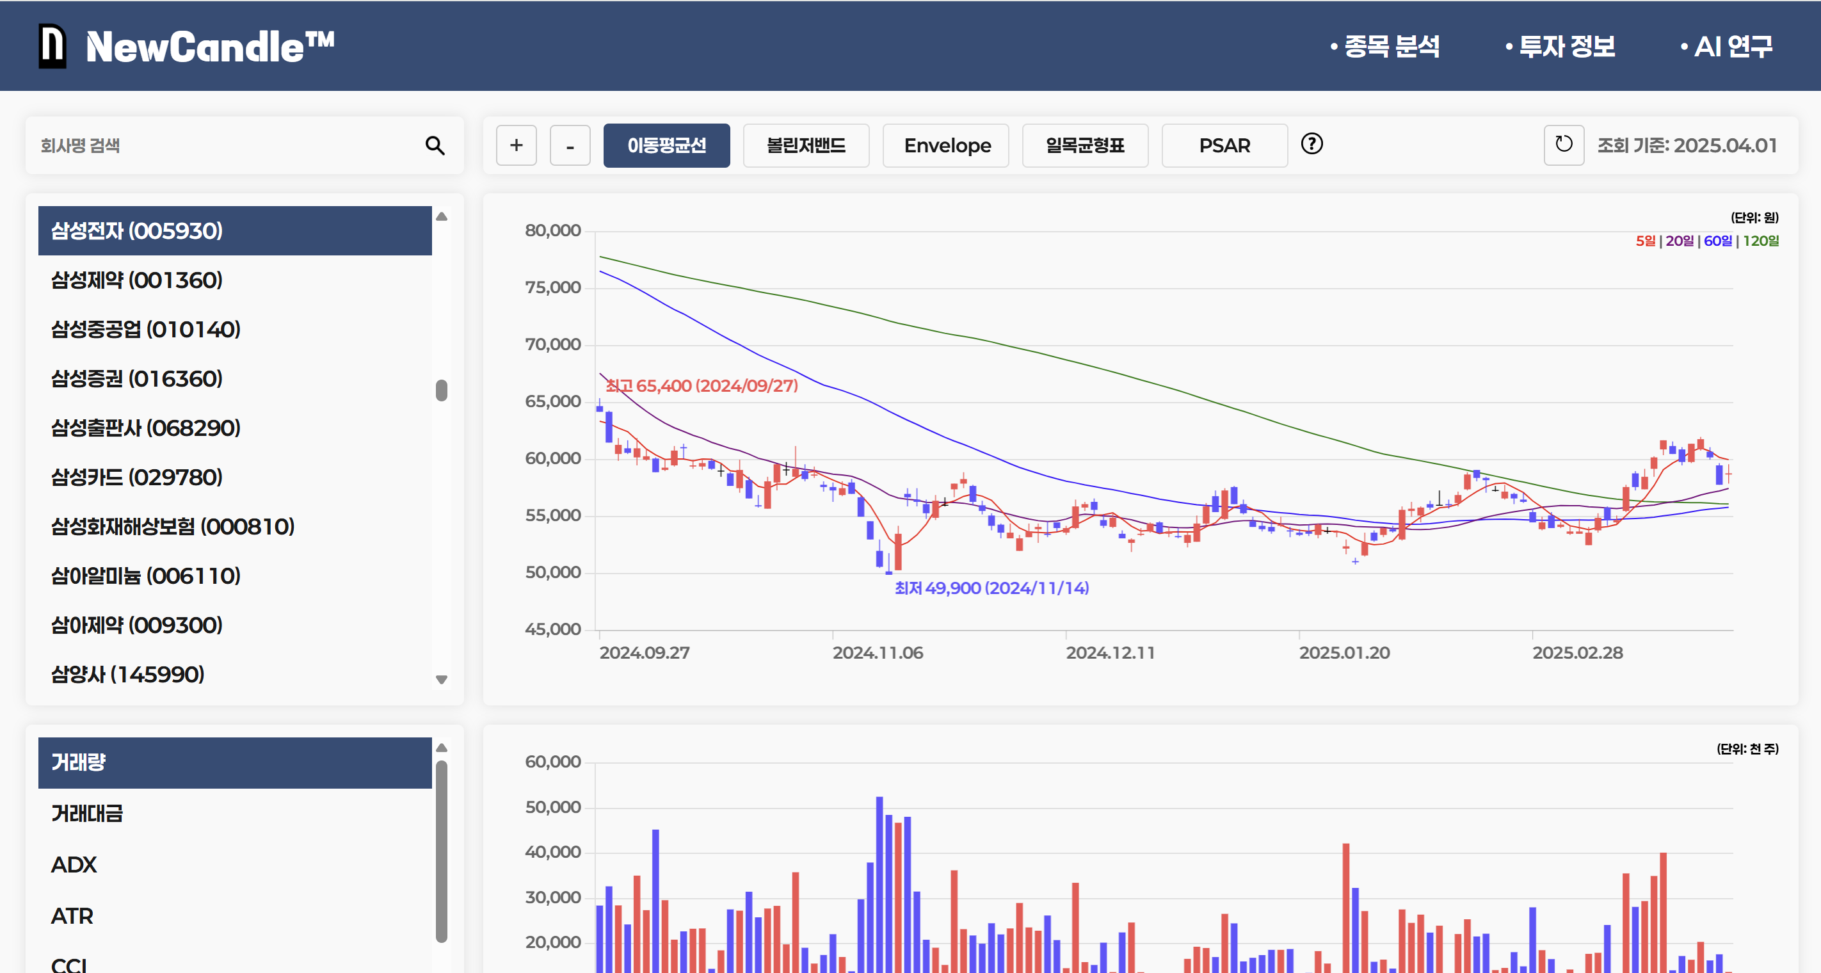
Task: Click the NewCandle logo icon
Action: click(x=52, y=47)
